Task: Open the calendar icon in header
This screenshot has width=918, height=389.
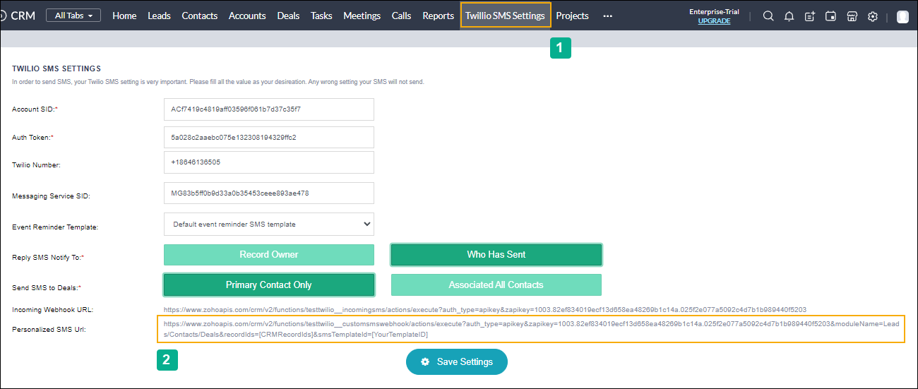Action: click(x=831, y=16)
